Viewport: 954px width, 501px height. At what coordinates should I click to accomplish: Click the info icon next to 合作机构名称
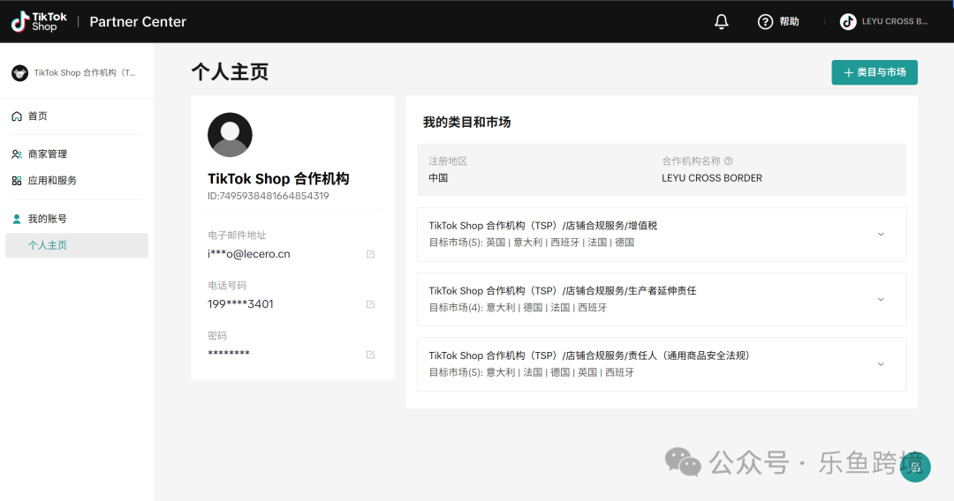click(x=728, y=161)
